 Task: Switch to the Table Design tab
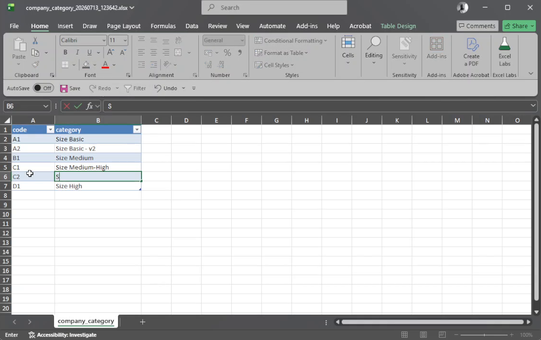[398, 26]
